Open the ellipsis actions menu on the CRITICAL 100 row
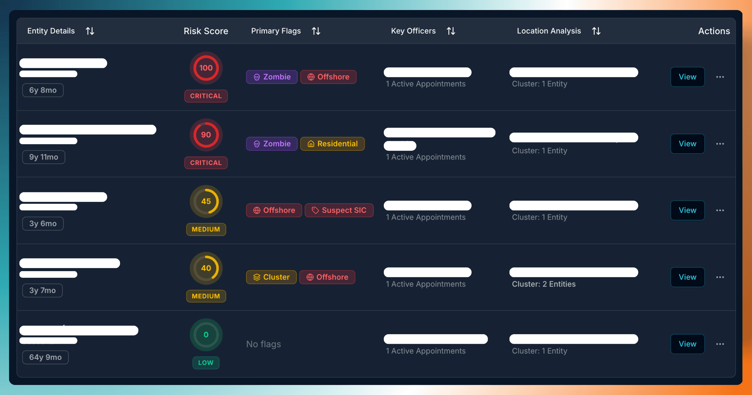Viewport: 752px width, 395px height. pos(721,77)
